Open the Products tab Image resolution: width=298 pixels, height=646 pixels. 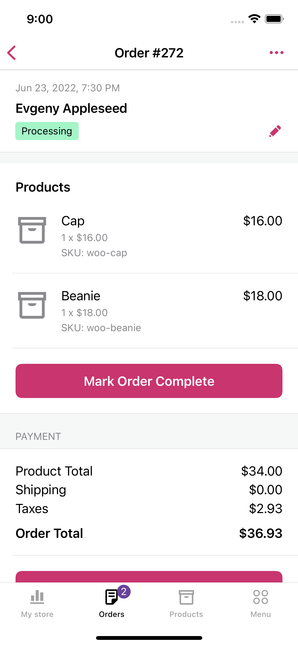(186, 603)
